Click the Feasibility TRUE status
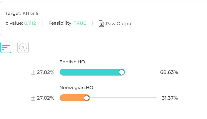The width and height of the screenshot is (207, 119). click(80, 23)
